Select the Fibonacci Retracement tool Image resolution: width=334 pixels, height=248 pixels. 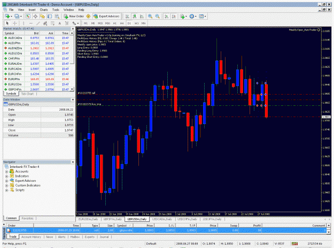coord(52,23)
